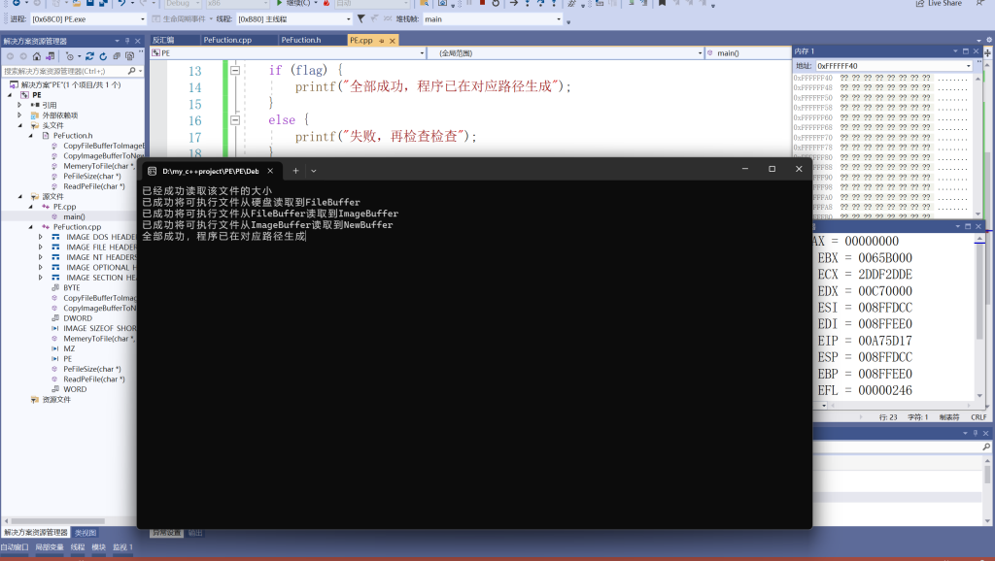Click the Live Share icon
The height and width of the screenshot is (561, 995).
[x=920, y=4]
